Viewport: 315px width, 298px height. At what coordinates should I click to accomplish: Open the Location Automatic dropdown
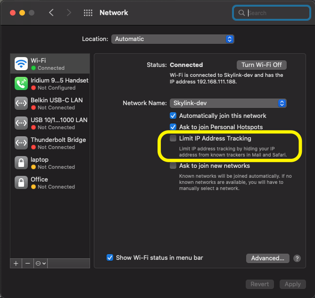tap(173, 39)
